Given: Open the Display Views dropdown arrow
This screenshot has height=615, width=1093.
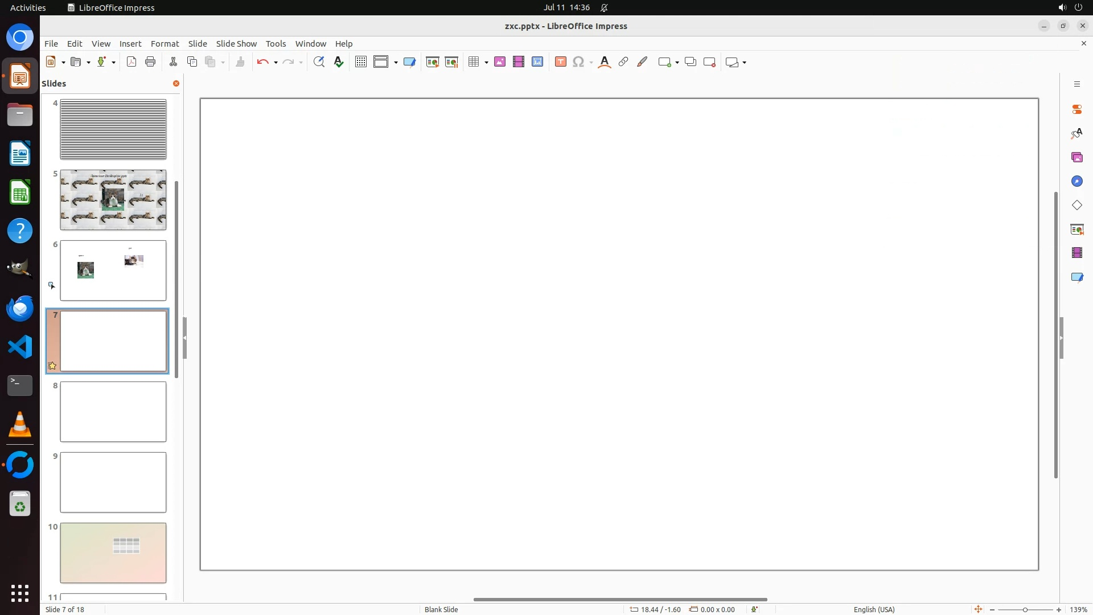Looking at the screenshot, I should point(396,63).
